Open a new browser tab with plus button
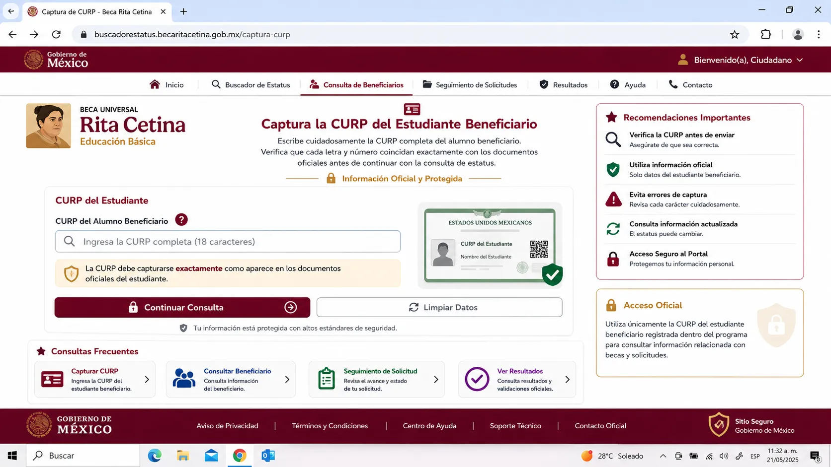Image resolution: width=831 pixels, height=467 pixels. (183, 11)
